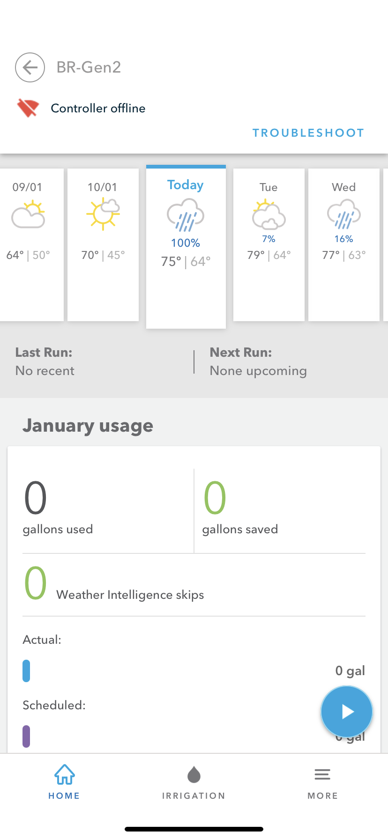Image resolution: width=388 pixels, height=839 pixels.
Task: Tap the gallons saved green value
Action: pyautogui.click(x=215, y=498)
